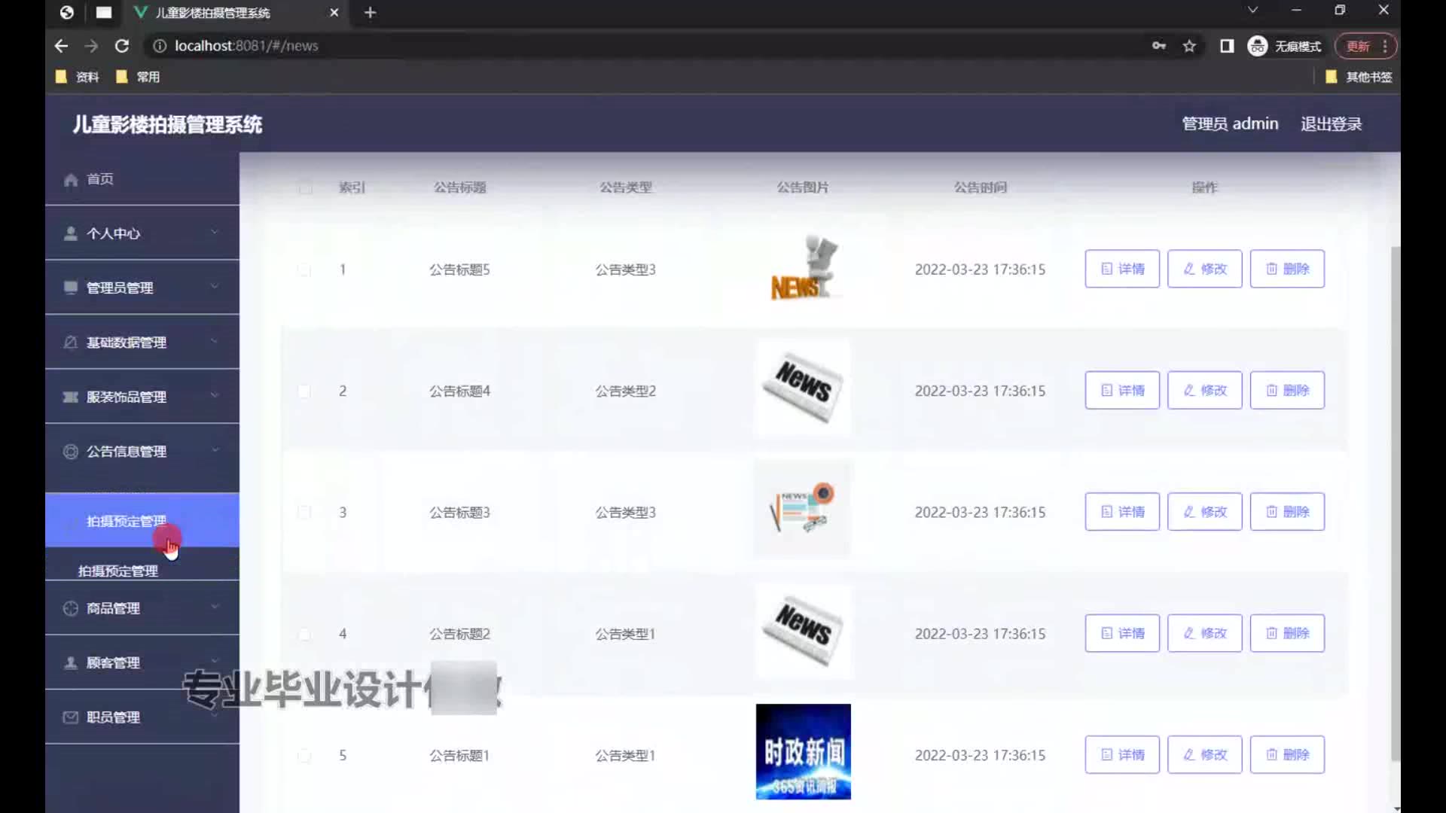Screen dimensions: 1446x813
Task: Click the password key icon in address bar
Action: coord(1159,46)
